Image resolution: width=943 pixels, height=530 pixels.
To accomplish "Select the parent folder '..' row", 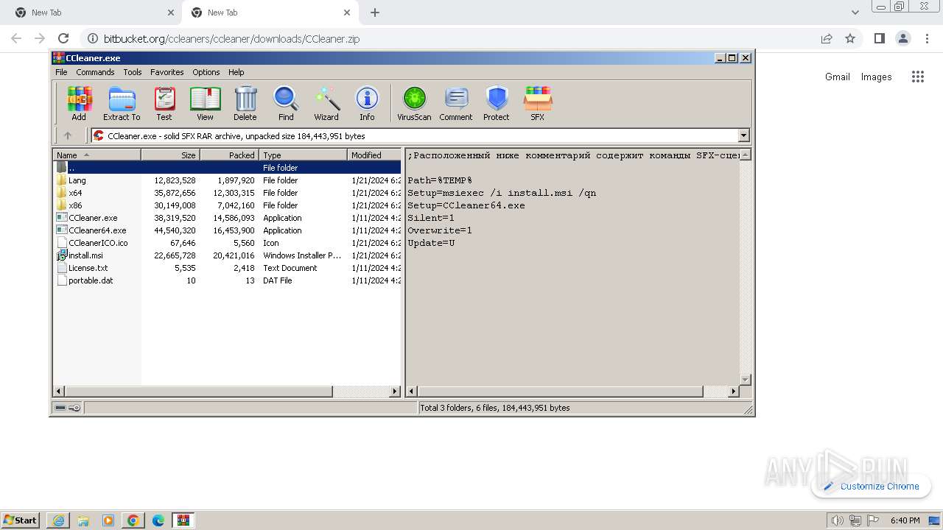I will coord(228,168).
